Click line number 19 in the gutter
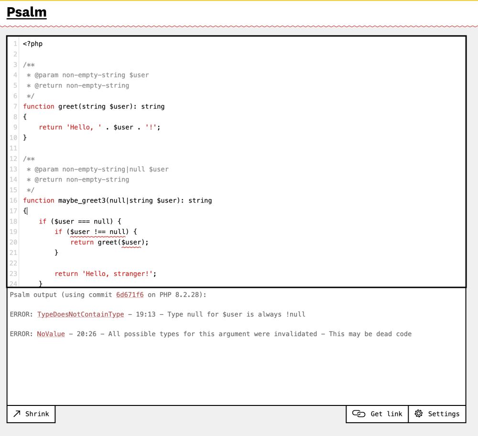Viewport: 478px width, 436px height. click(x=13, y=232)
